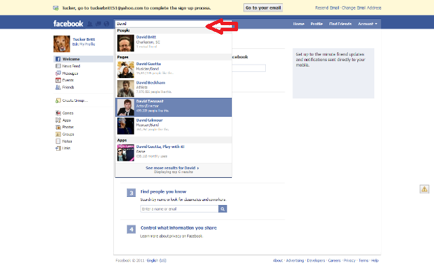Click Resend Email link
This screenshot has height=275, width=434.
tap(327, 7)
